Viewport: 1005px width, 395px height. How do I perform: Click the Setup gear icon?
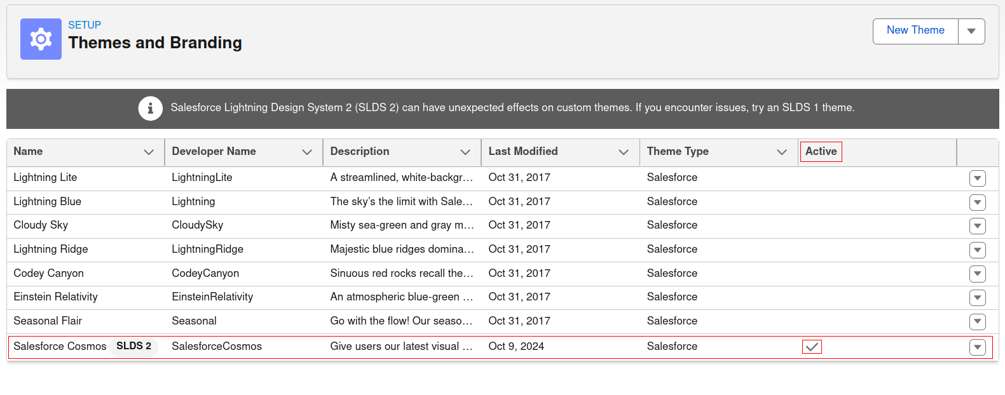(40, 40)
